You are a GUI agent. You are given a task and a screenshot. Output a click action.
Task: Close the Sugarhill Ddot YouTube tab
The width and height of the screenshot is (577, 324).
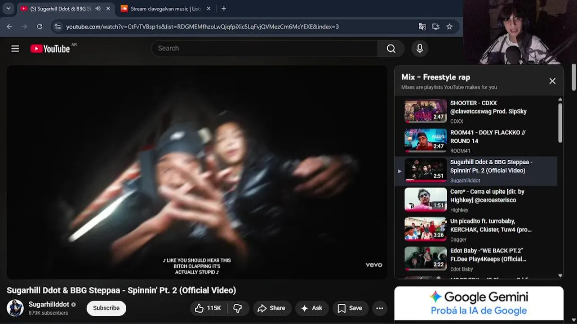click(108, 9)
